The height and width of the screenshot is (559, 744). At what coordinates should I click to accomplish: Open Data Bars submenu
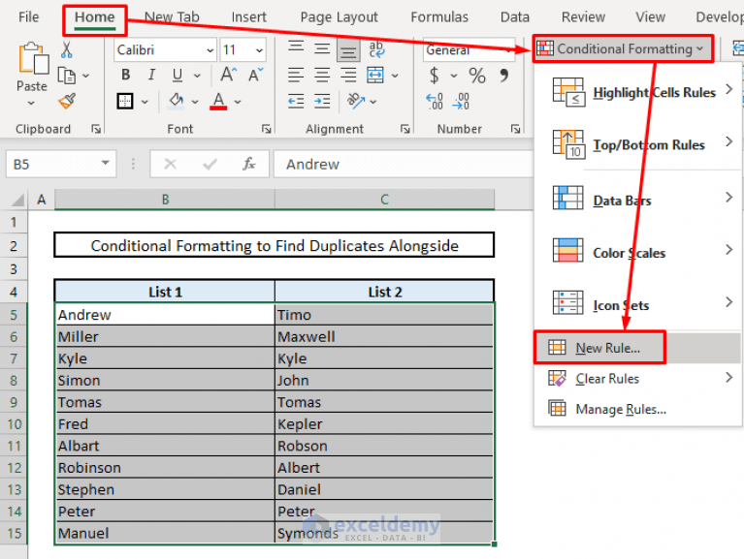[x=637, y=200]
